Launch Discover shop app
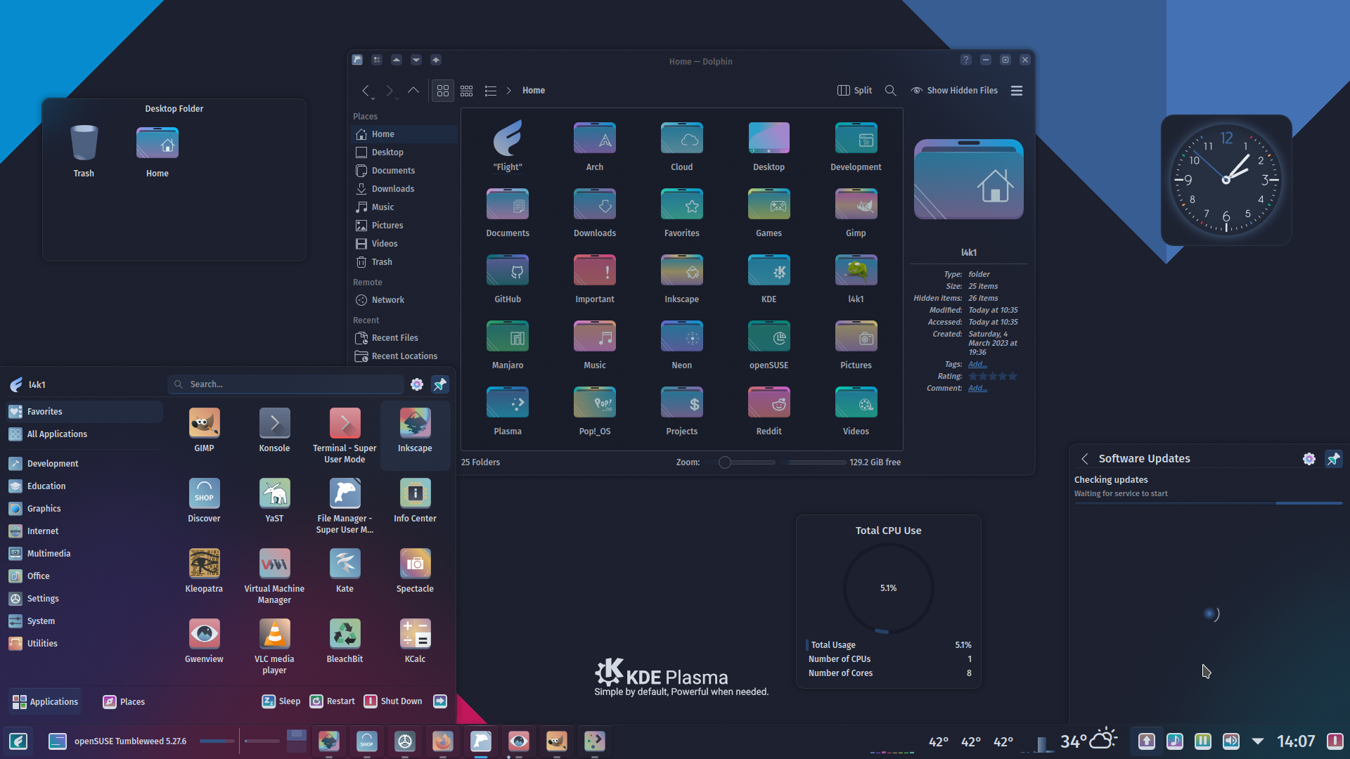The image size is (1350, 759). tap(204, 493)
